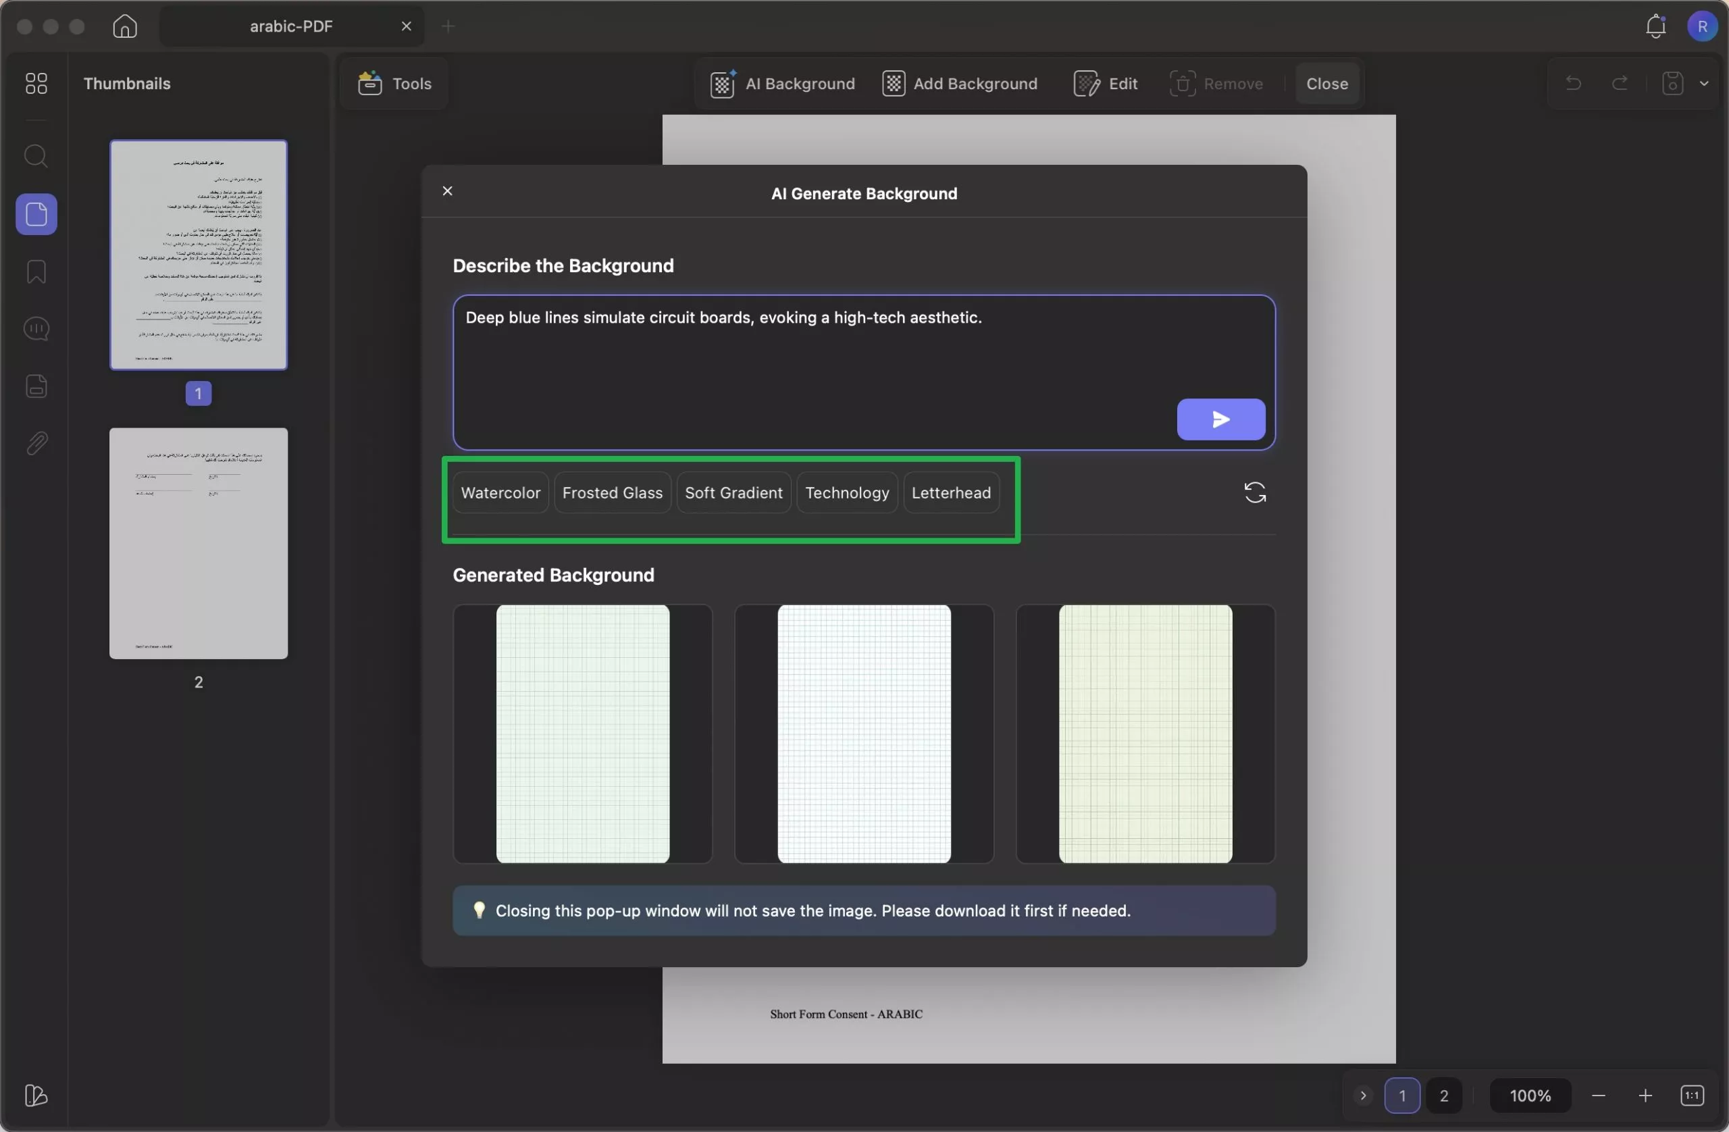
Task: Select the third yellowish generated background
Action: (x=1144, y=734)
